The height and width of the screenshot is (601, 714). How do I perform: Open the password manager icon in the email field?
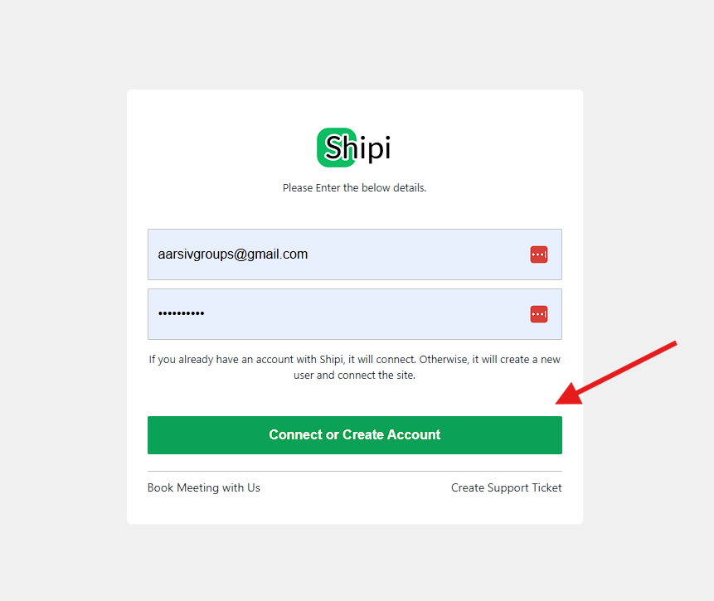pyautogui.click(x=539, y=254)
